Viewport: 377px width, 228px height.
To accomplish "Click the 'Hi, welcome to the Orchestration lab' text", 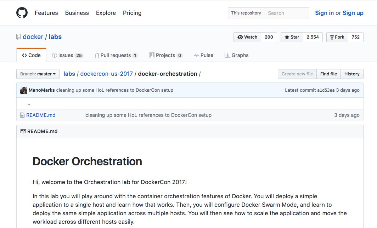I will point(109,182).
